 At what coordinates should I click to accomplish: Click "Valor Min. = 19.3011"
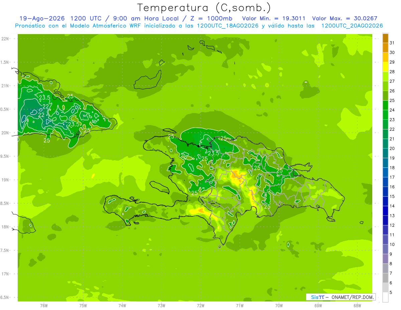coord(274,18)
